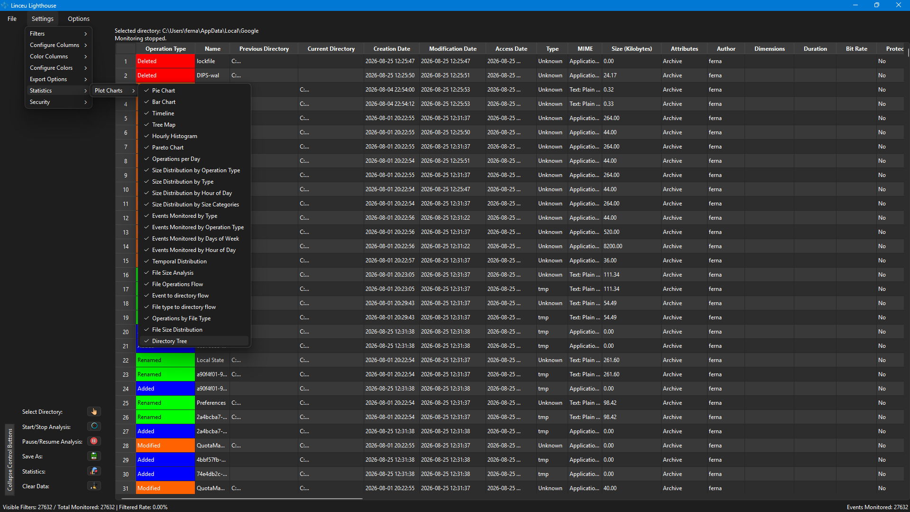
Task: Click the Statistics settings menu item
Action: click(58, 91)
